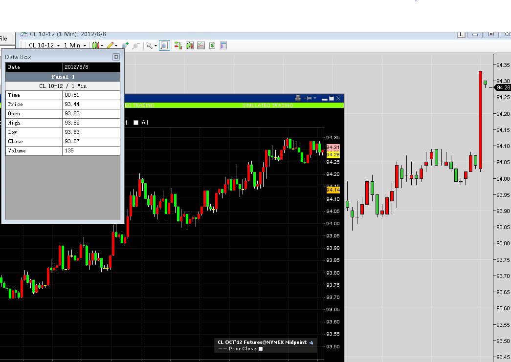Click the Low label in Data Box
This screenshot has height=362, width=511.
coord(12,132)
